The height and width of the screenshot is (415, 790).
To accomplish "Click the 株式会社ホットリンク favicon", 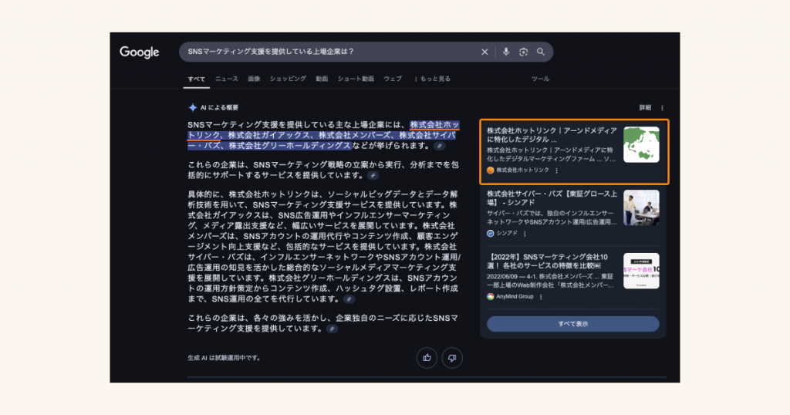I will tap(490, 170).
